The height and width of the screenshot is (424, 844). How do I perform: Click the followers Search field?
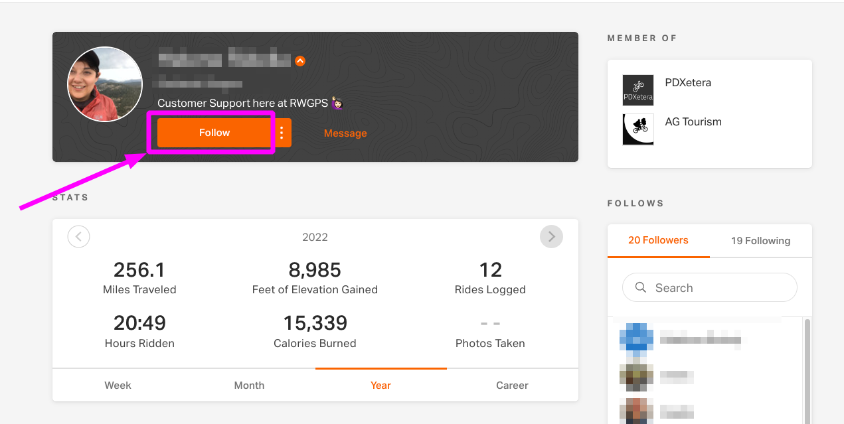[x=710, y=288]
